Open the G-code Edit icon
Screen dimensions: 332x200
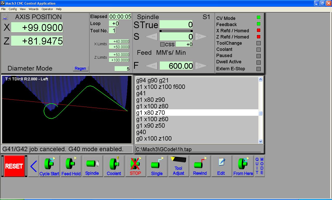click(221, 166)
